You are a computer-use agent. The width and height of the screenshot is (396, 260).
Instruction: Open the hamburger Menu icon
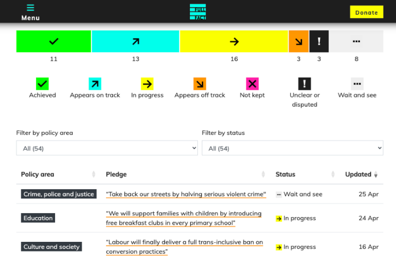pos(30,8)
